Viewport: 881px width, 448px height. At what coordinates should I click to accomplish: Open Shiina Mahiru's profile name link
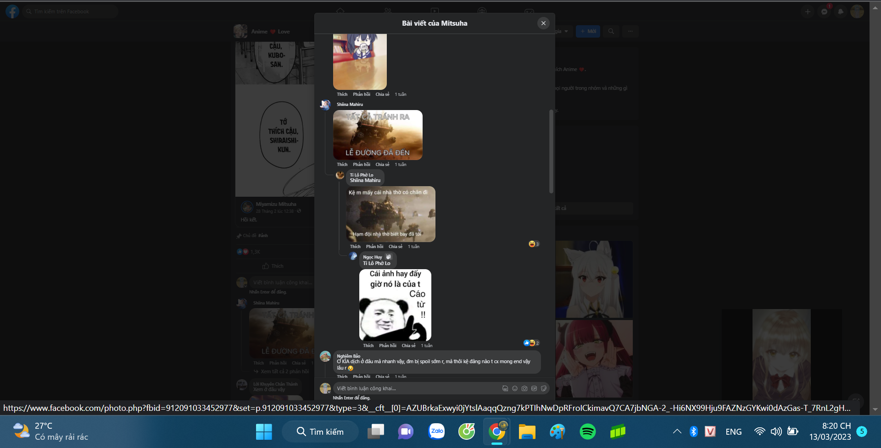pyautogui.click(x=350, y=104)
